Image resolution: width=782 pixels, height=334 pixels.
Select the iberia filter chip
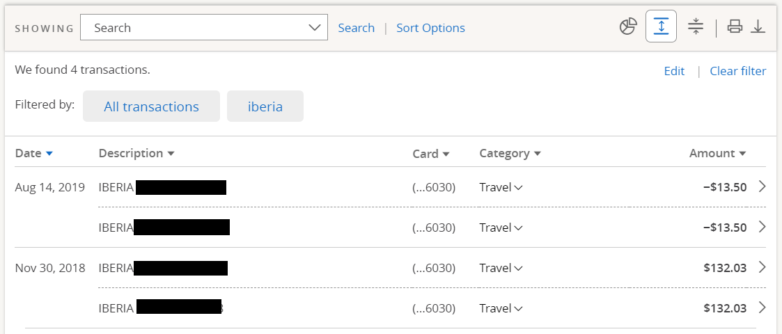coord(265,106)
